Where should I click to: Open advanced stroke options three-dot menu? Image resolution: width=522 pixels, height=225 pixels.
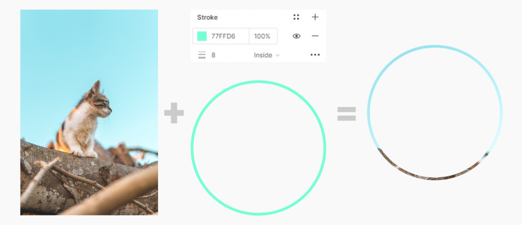(315, 55)
